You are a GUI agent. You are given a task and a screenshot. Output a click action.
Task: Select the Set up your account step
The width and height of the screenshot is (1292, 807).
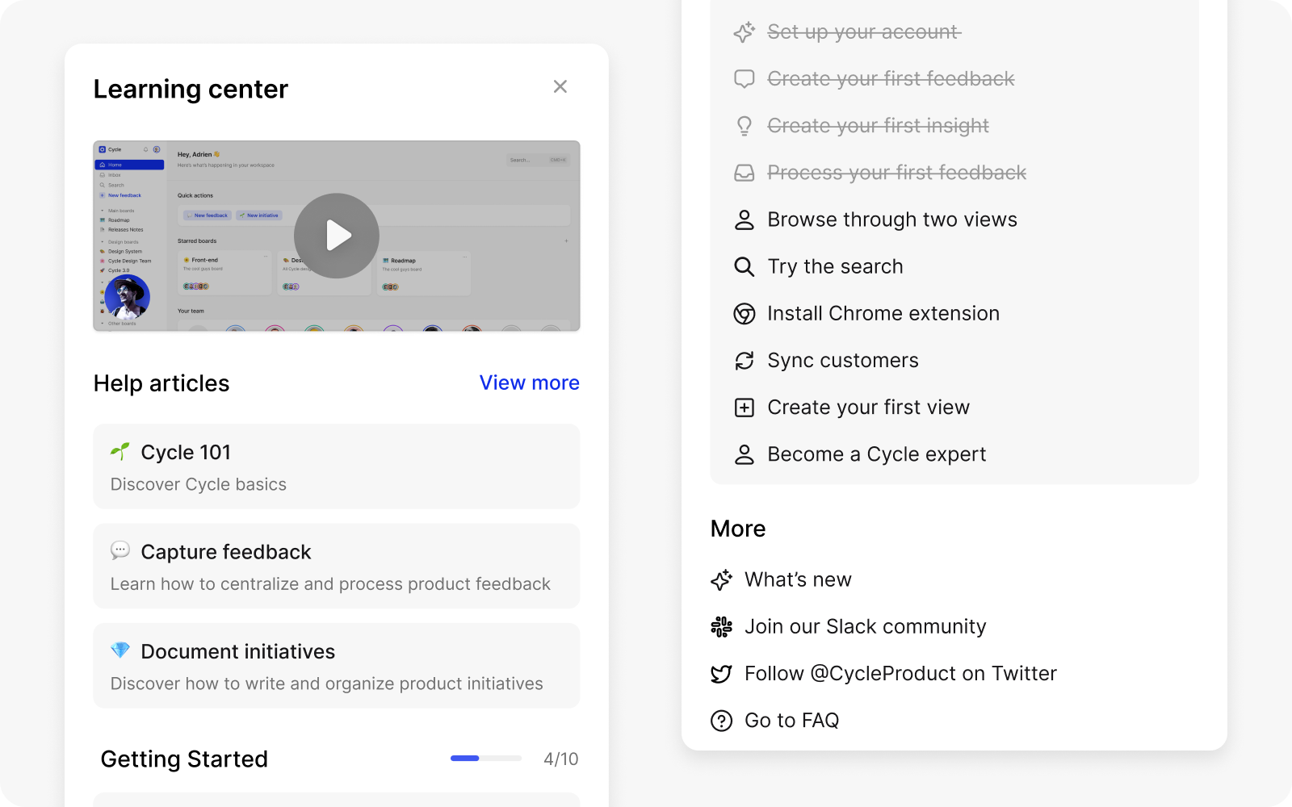point(864,32)
